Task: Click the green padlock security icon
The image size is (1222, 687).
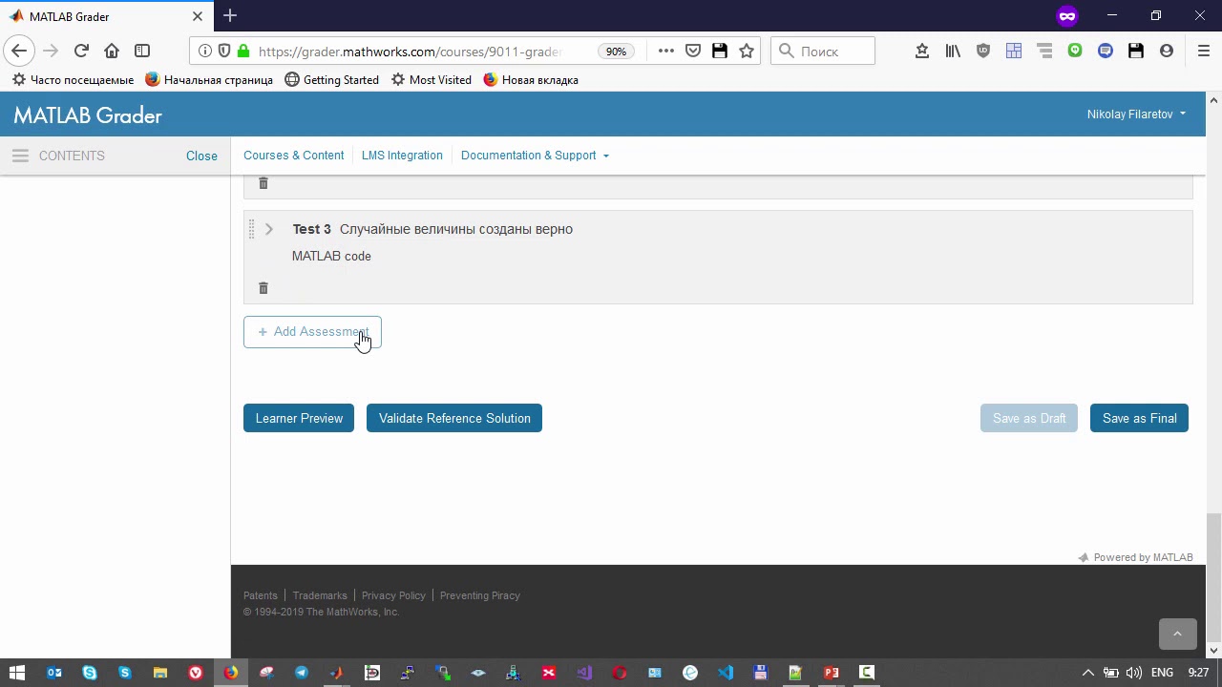Action: [243, 52]
